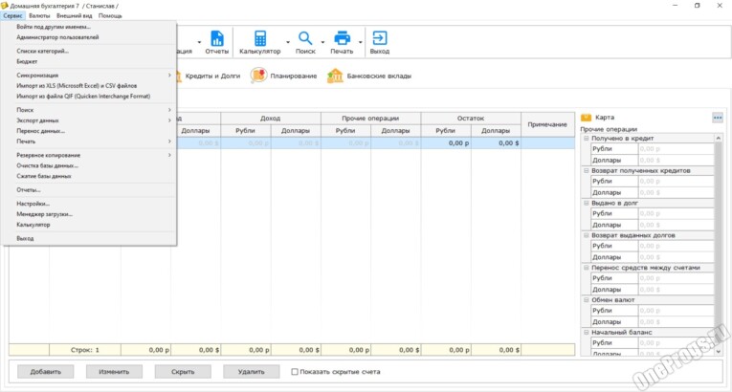Click the Доллары field under Обмен валют
732x392 pixels.
676,322
